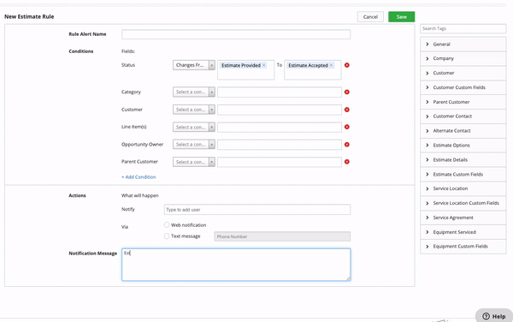Image resolution: width=513 pixels, height=322 pixels.
Task: Click the Line Item(s) value field
Action: (280, 127)
